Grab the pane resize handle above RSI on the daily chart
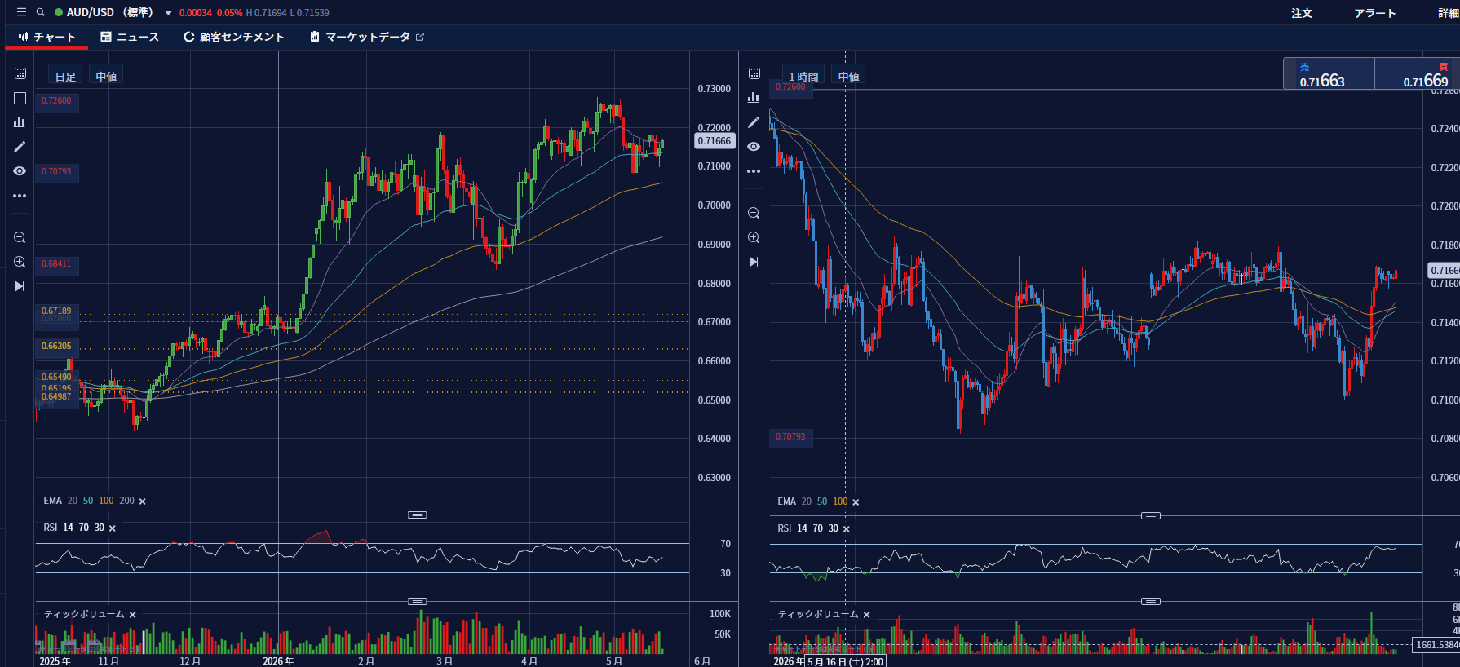 (x=417, y=515)
